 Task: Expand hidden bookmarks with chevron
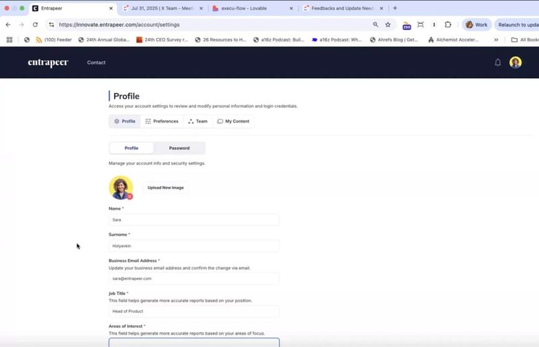pos(496,40)
